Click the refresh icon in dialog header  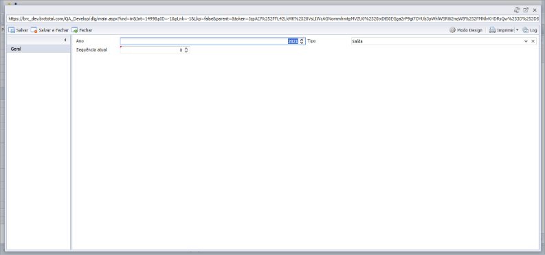517,10
